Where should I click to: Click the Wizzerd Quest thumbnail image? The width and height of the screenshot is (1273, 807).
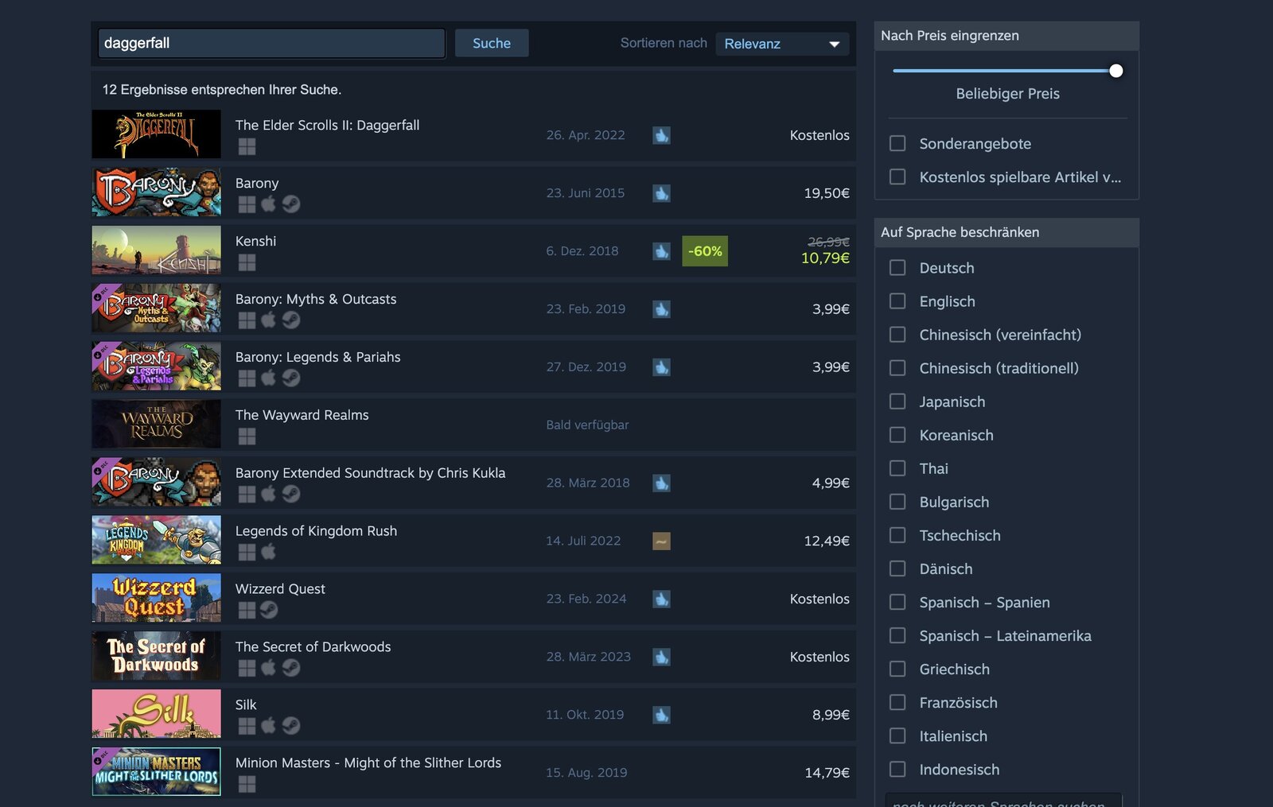tap(156, 598)
